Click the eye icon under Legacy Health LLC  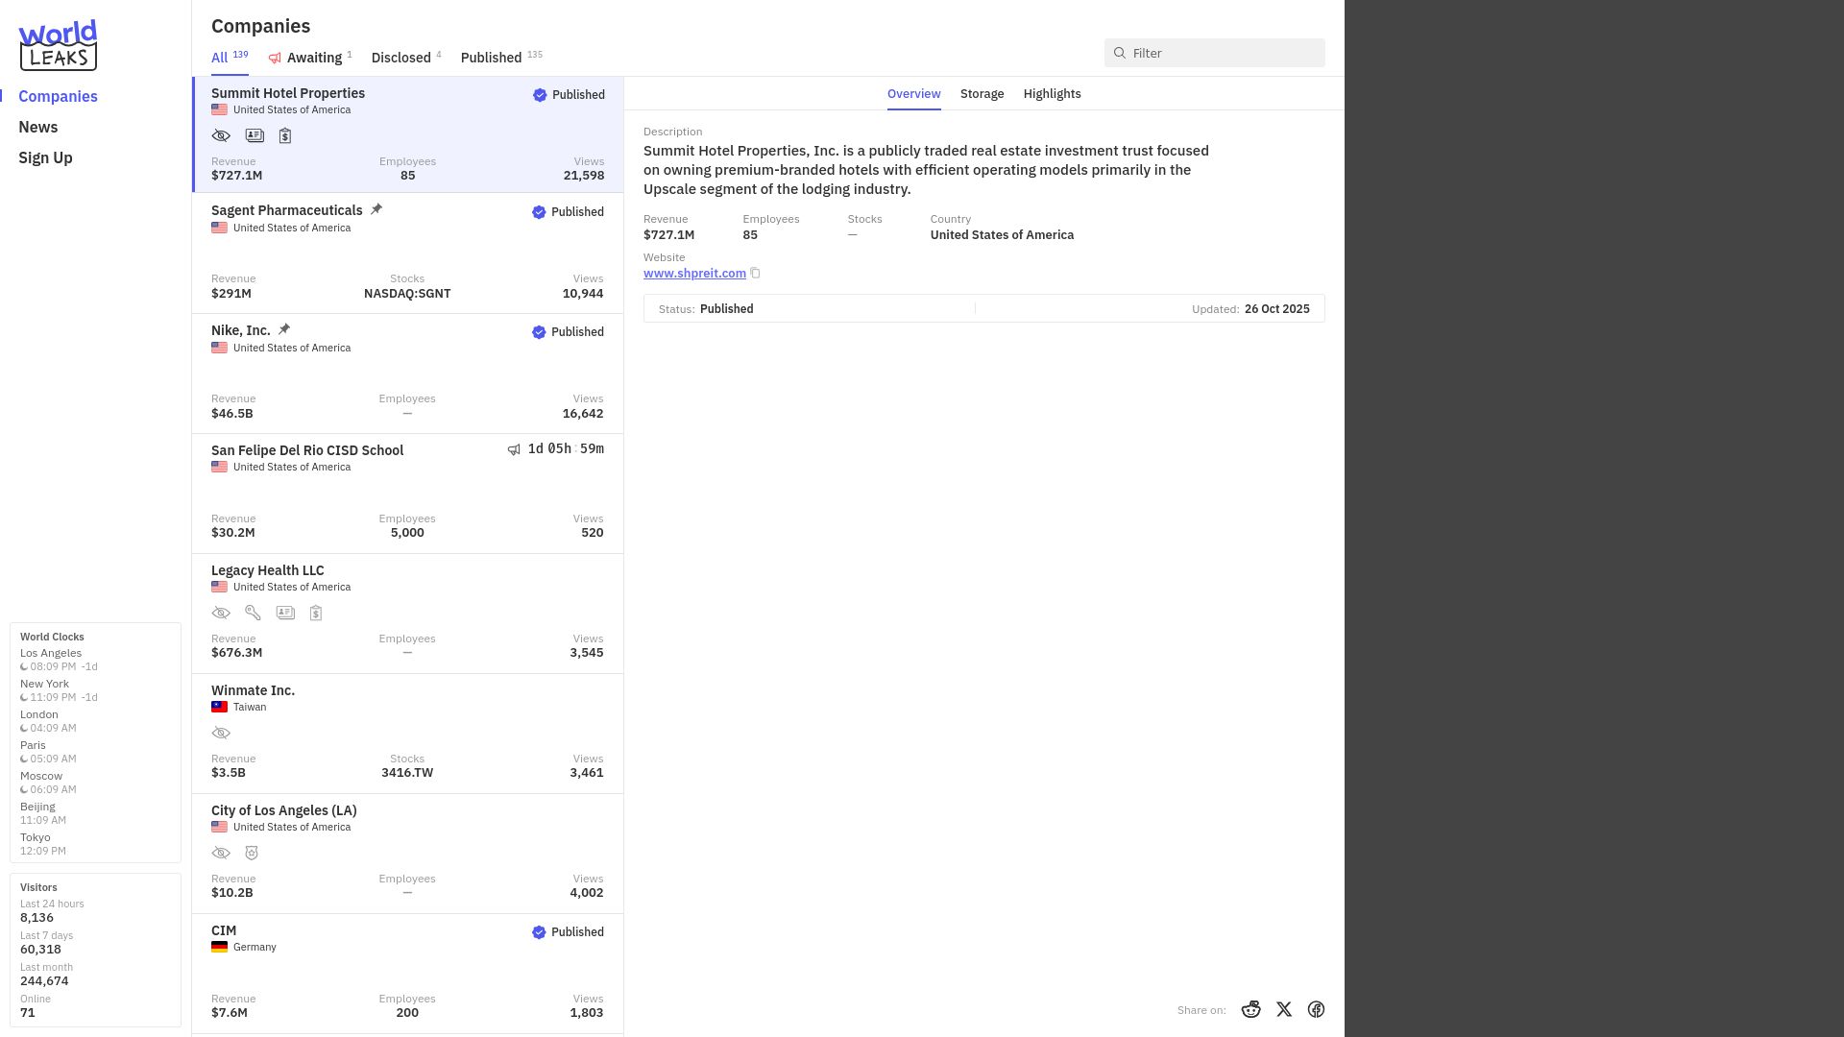(221, 613)
